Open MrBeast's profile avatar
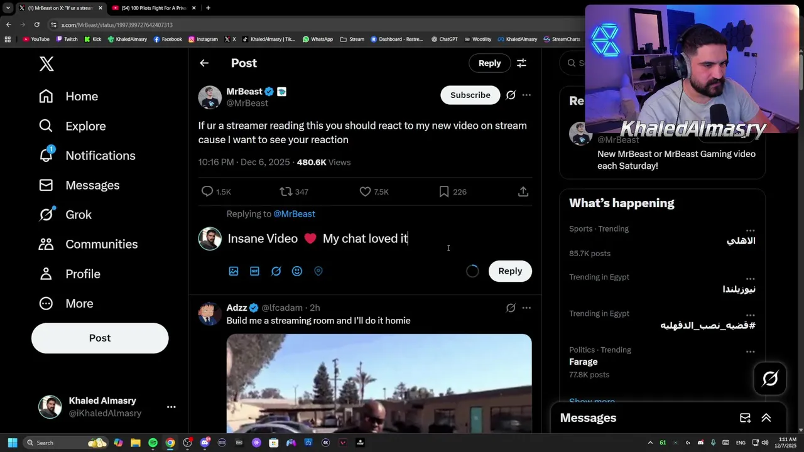This screenshot has width=804, height=452. (x=210, y=97)
